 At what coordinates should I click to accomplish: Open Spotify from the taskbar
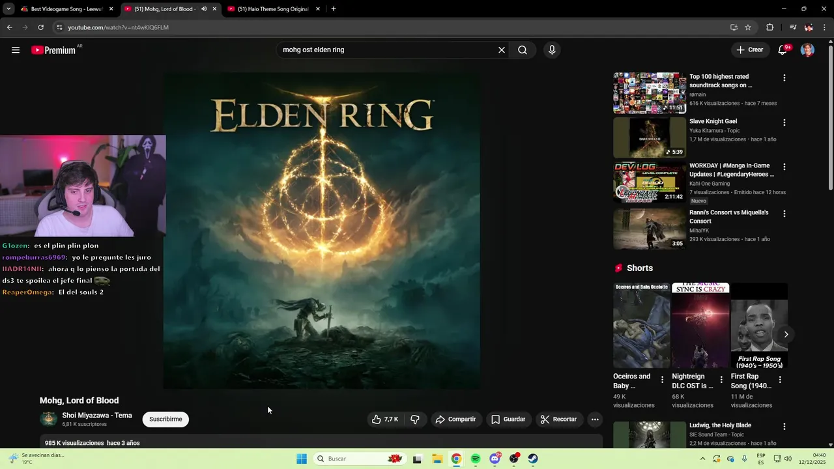tap(476, 459)
